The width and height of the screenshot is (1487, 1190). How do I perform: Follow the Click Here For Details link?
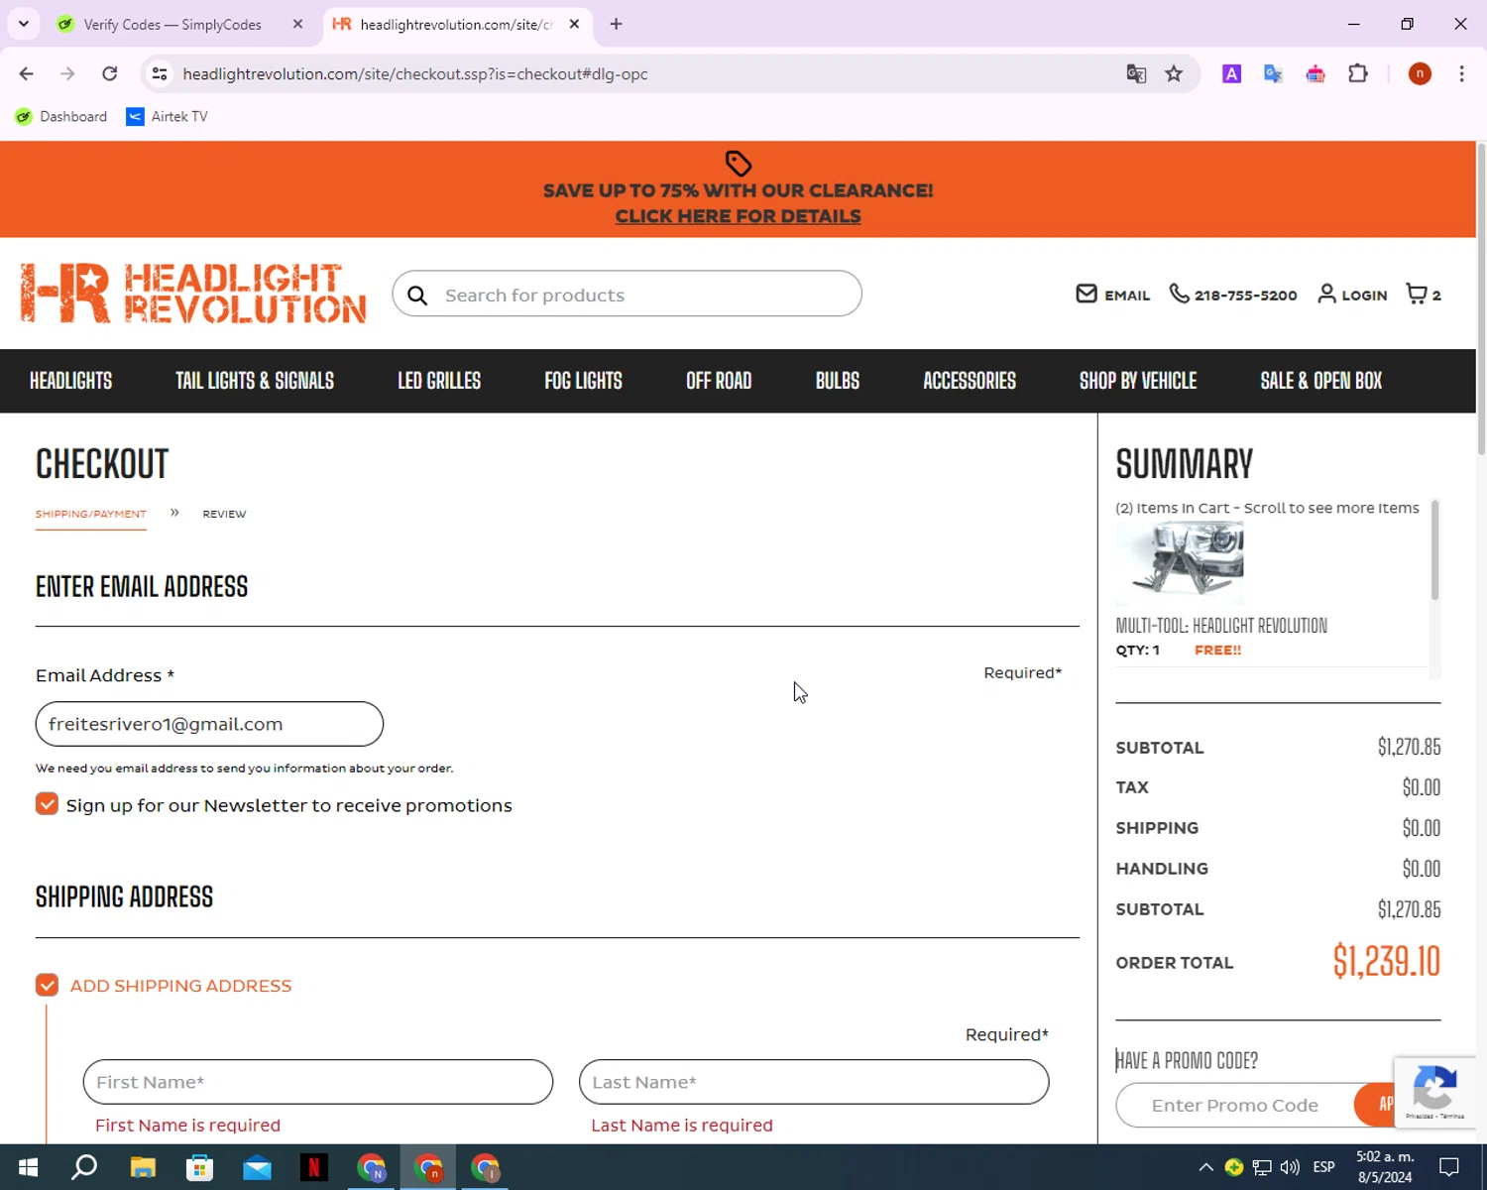(738, 216)
